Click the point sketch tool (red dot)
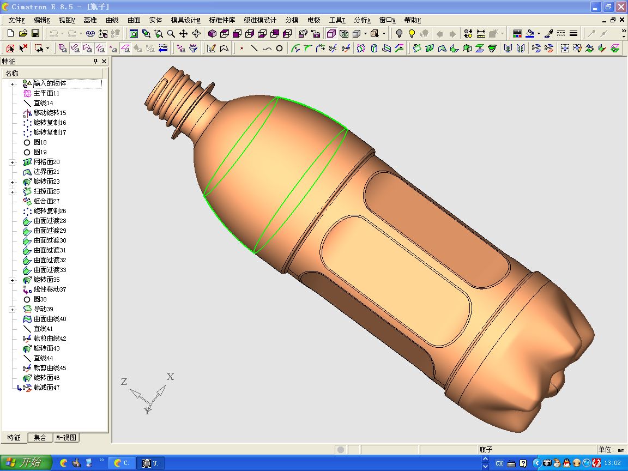This screenshot has height=471, width=628. [x=241, y=49]
